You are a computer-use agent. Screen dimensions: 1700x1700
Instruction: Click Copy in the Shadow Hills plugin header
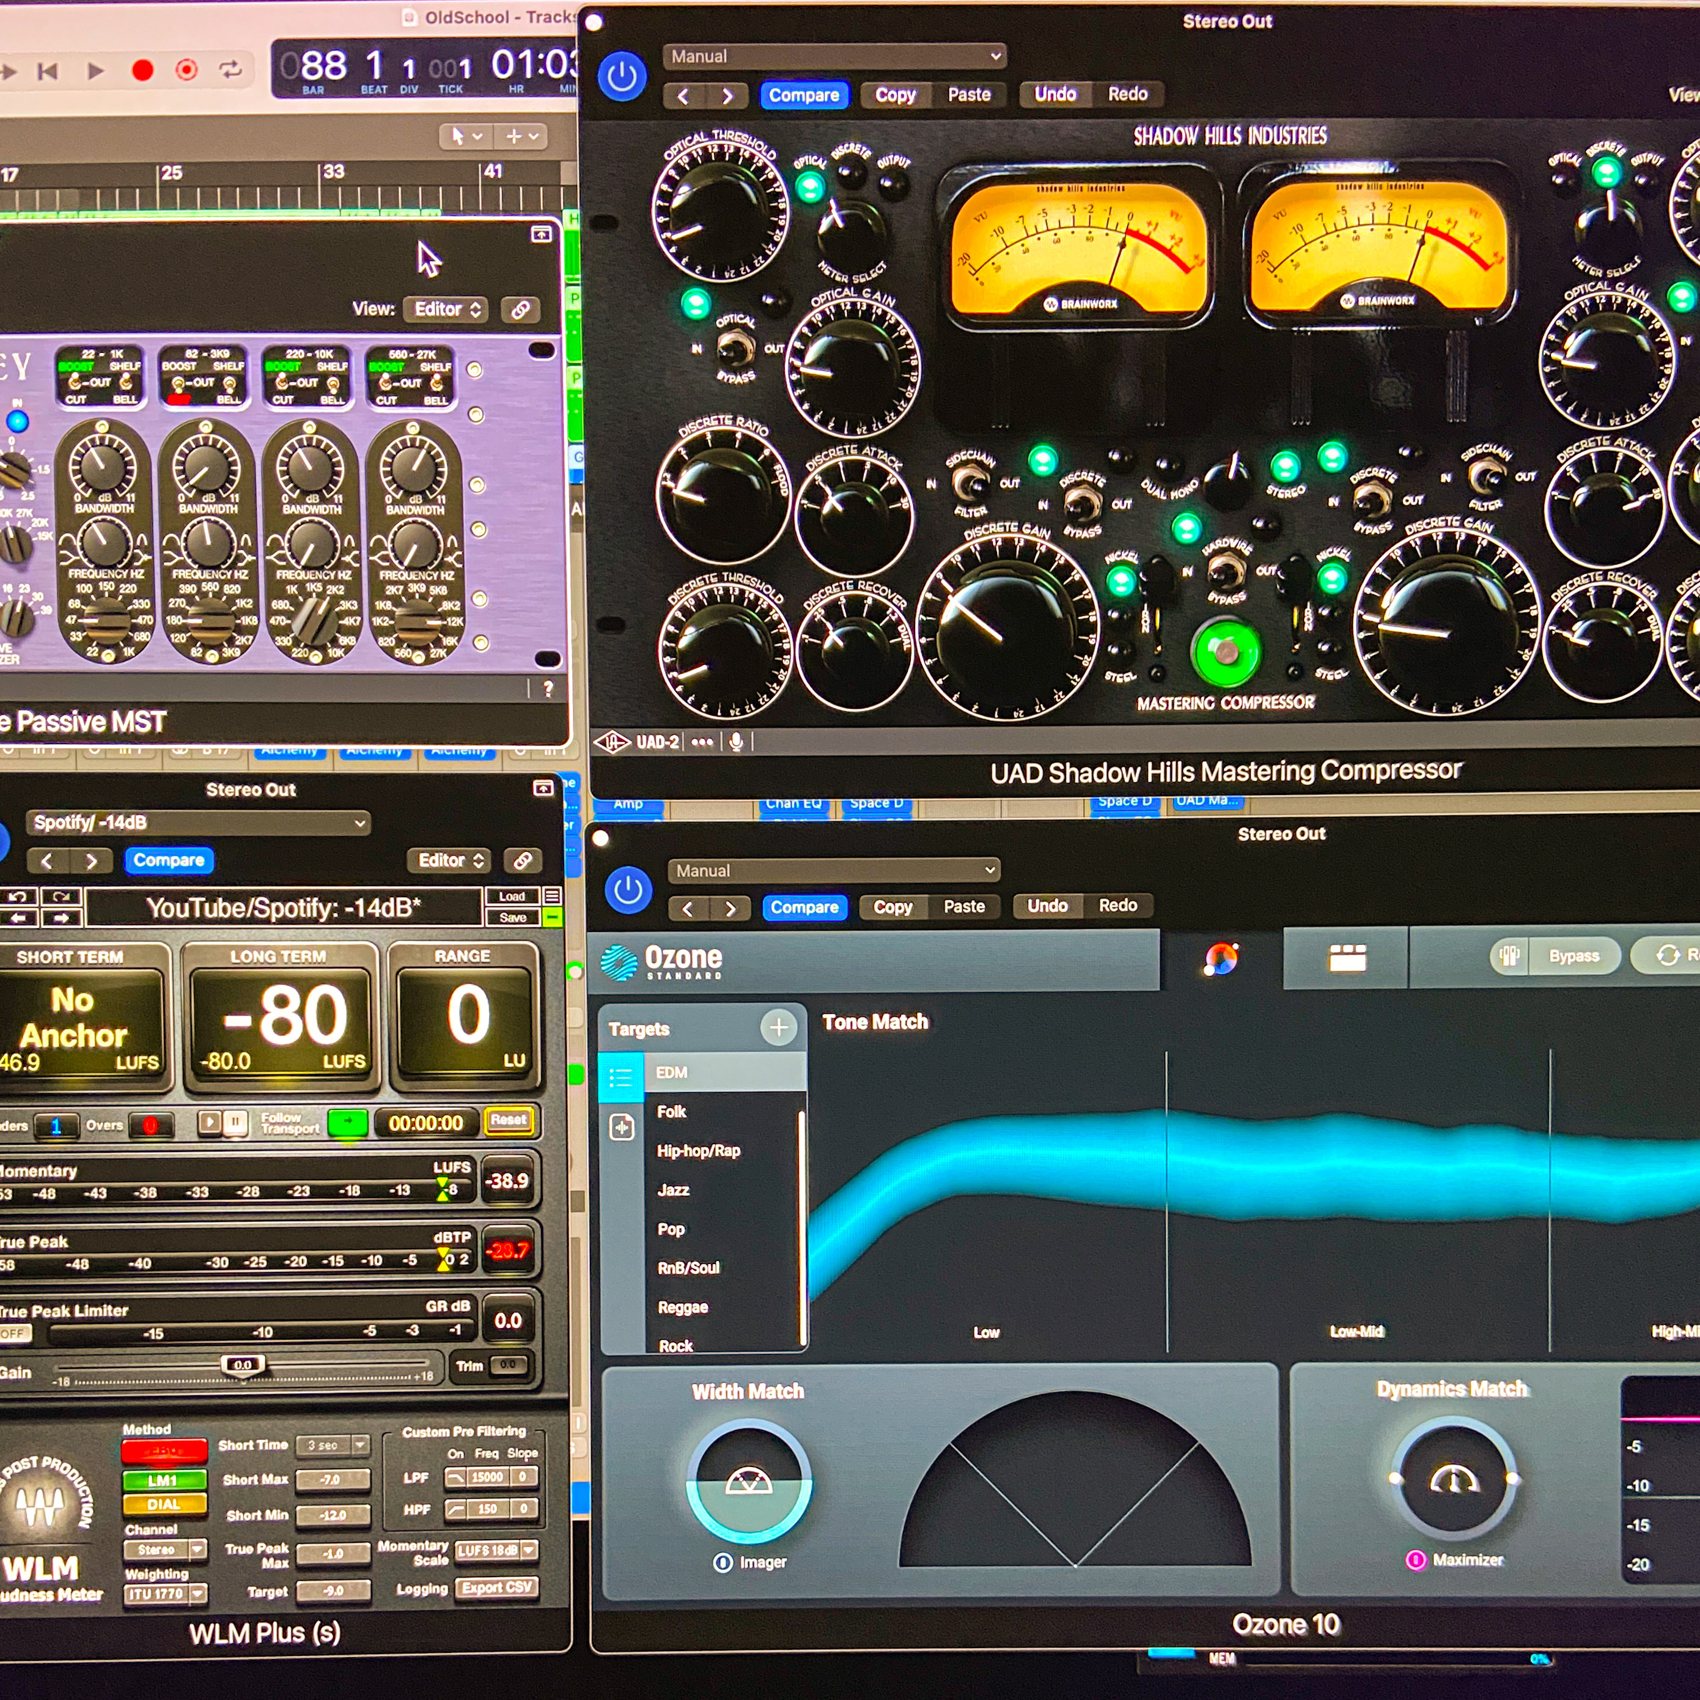click(895, 95)
